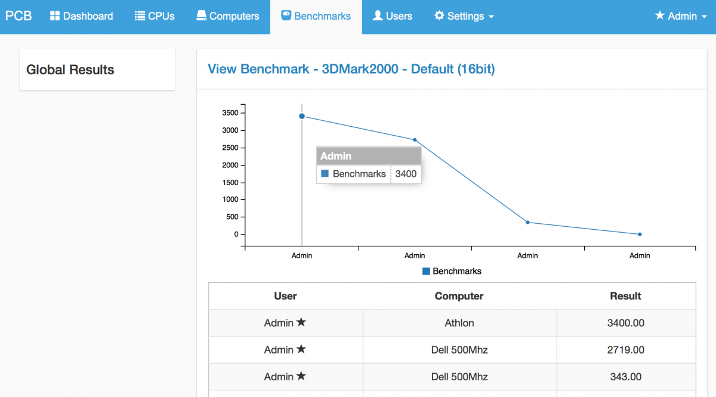Click the CPUs list icon
This screenshot has height=397, width=716.
click(140, 16)
